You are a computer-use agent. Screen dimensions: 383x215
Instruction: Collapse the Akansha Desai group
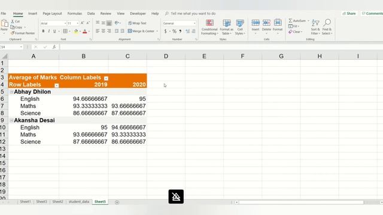click(x=11, y=121)
